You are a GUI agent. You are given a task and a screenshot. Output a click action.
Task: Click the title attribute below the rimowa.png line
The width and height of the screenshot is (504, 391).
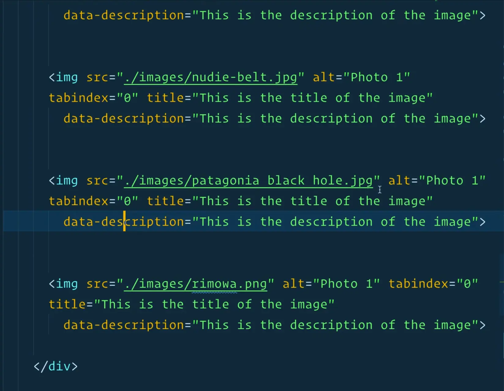click(67, 304)
